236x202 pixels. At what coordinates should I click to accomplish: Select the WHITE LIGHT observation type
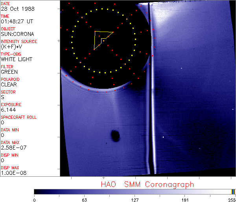[x=17, y=59]
